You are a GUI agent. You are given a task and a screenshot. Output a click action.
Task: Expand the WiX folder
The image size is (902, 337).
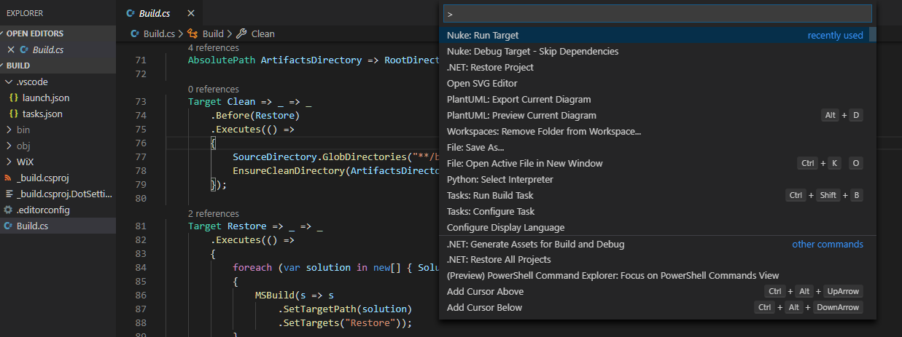point(8,162)
